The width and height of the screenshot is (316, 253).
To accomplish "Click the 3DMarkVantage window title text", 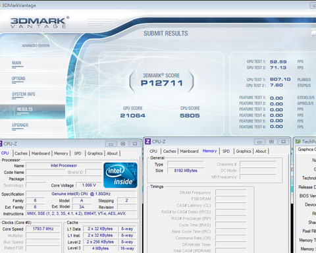I will [19, 5].
